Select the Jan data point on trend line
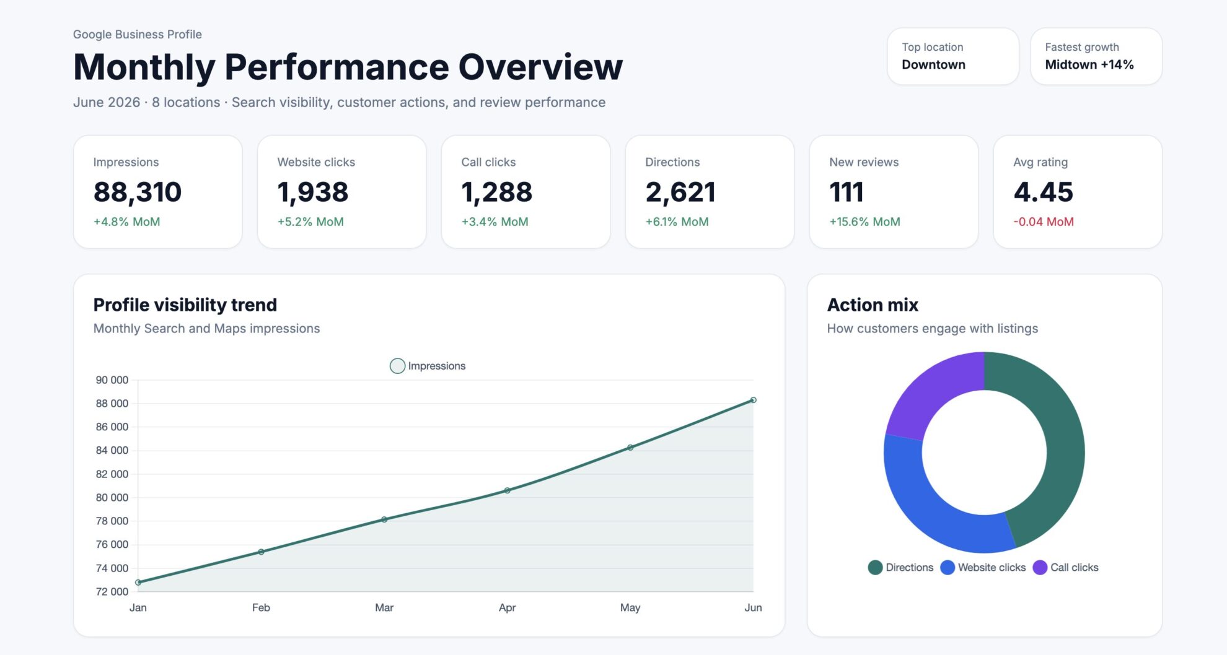 (138, 583)
